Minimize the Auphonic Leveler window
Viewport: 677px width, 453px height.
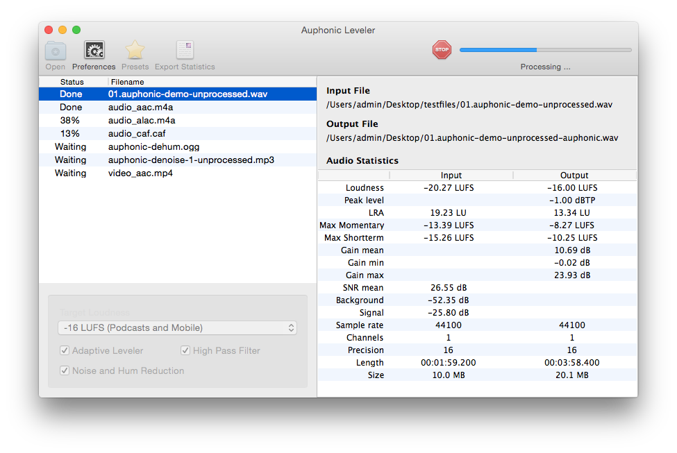coord(62,30)
